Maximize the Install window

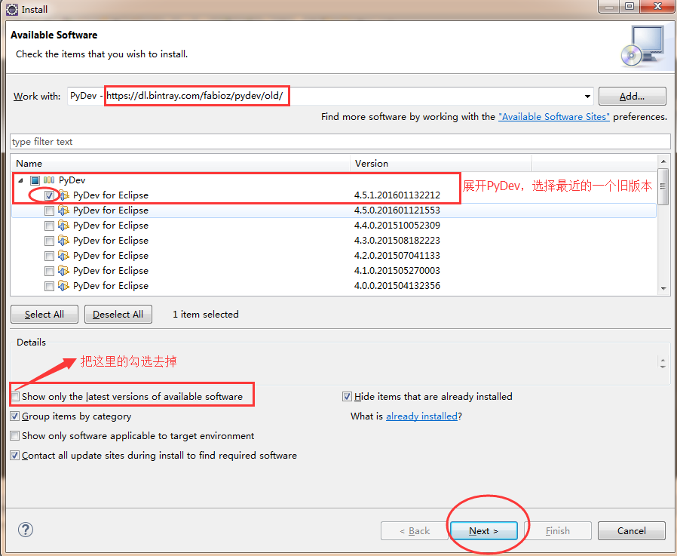click(x=630, y=6)
